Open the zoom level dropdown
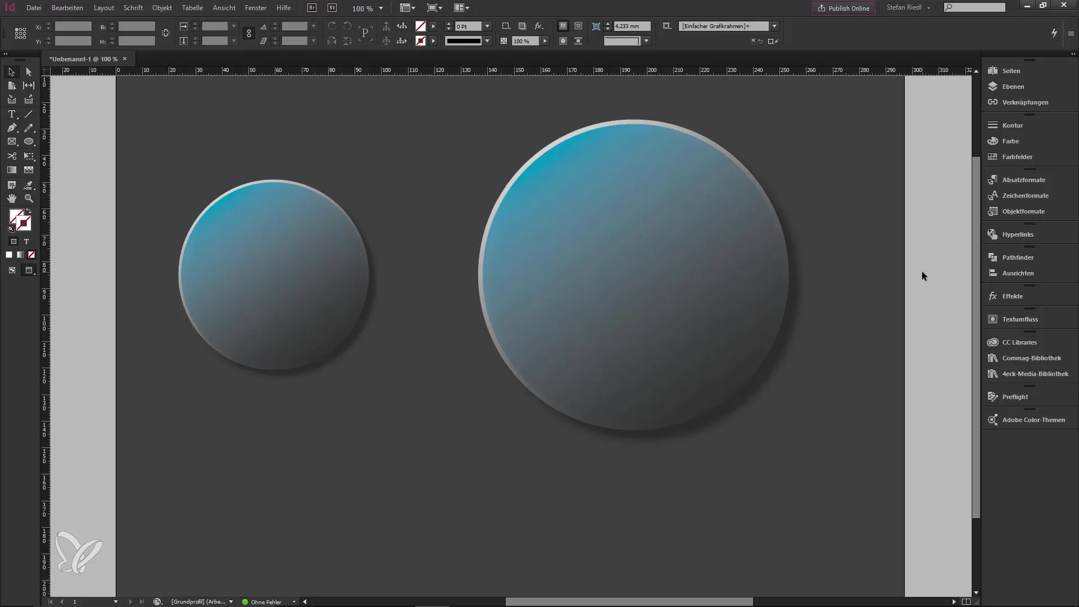 [x=381, y=8]
